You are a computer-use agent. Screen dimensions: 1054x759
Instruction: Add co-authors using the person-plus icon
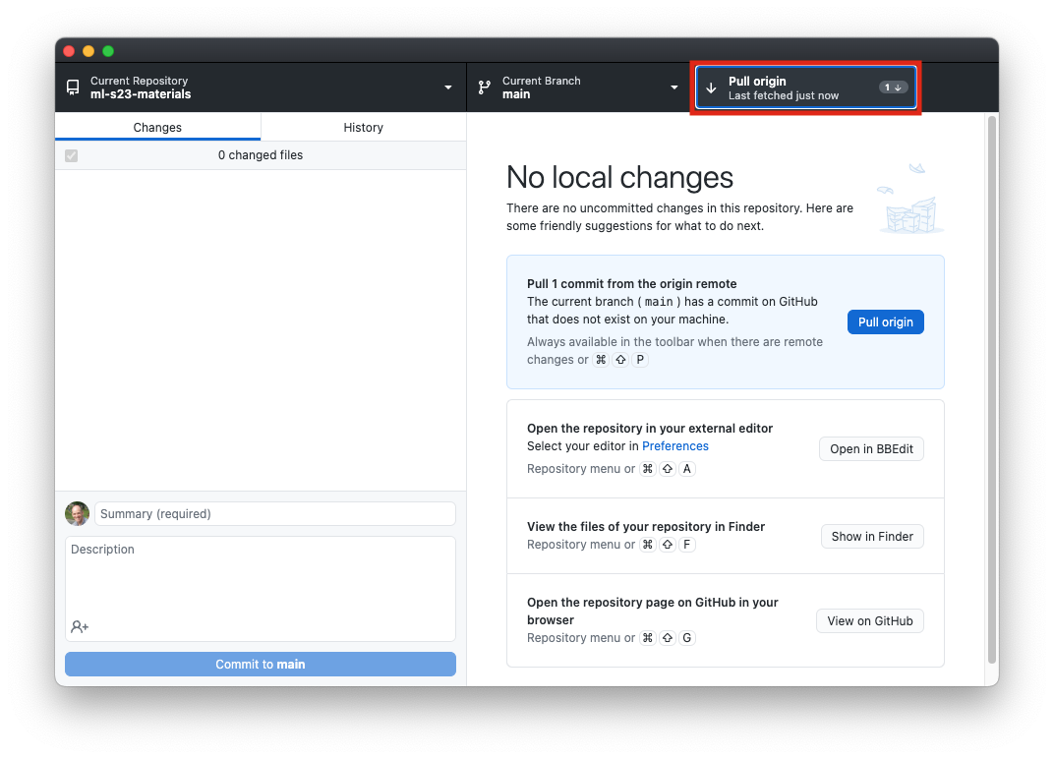[80, 626]
